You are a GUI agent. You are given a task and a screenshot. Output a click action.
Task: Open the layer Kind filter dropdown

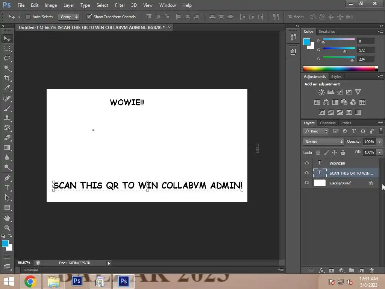click(x=316, y=131)
